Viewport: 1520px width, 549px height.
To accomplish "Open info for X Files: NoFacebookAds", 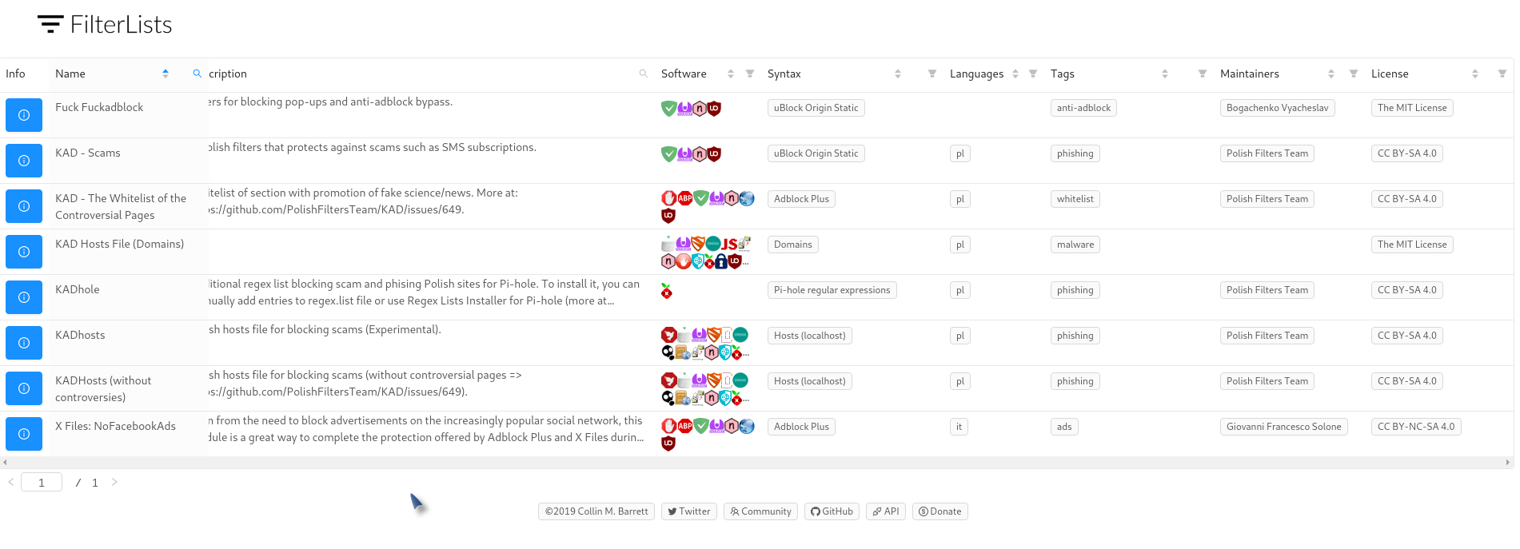I will coord(24,434).
